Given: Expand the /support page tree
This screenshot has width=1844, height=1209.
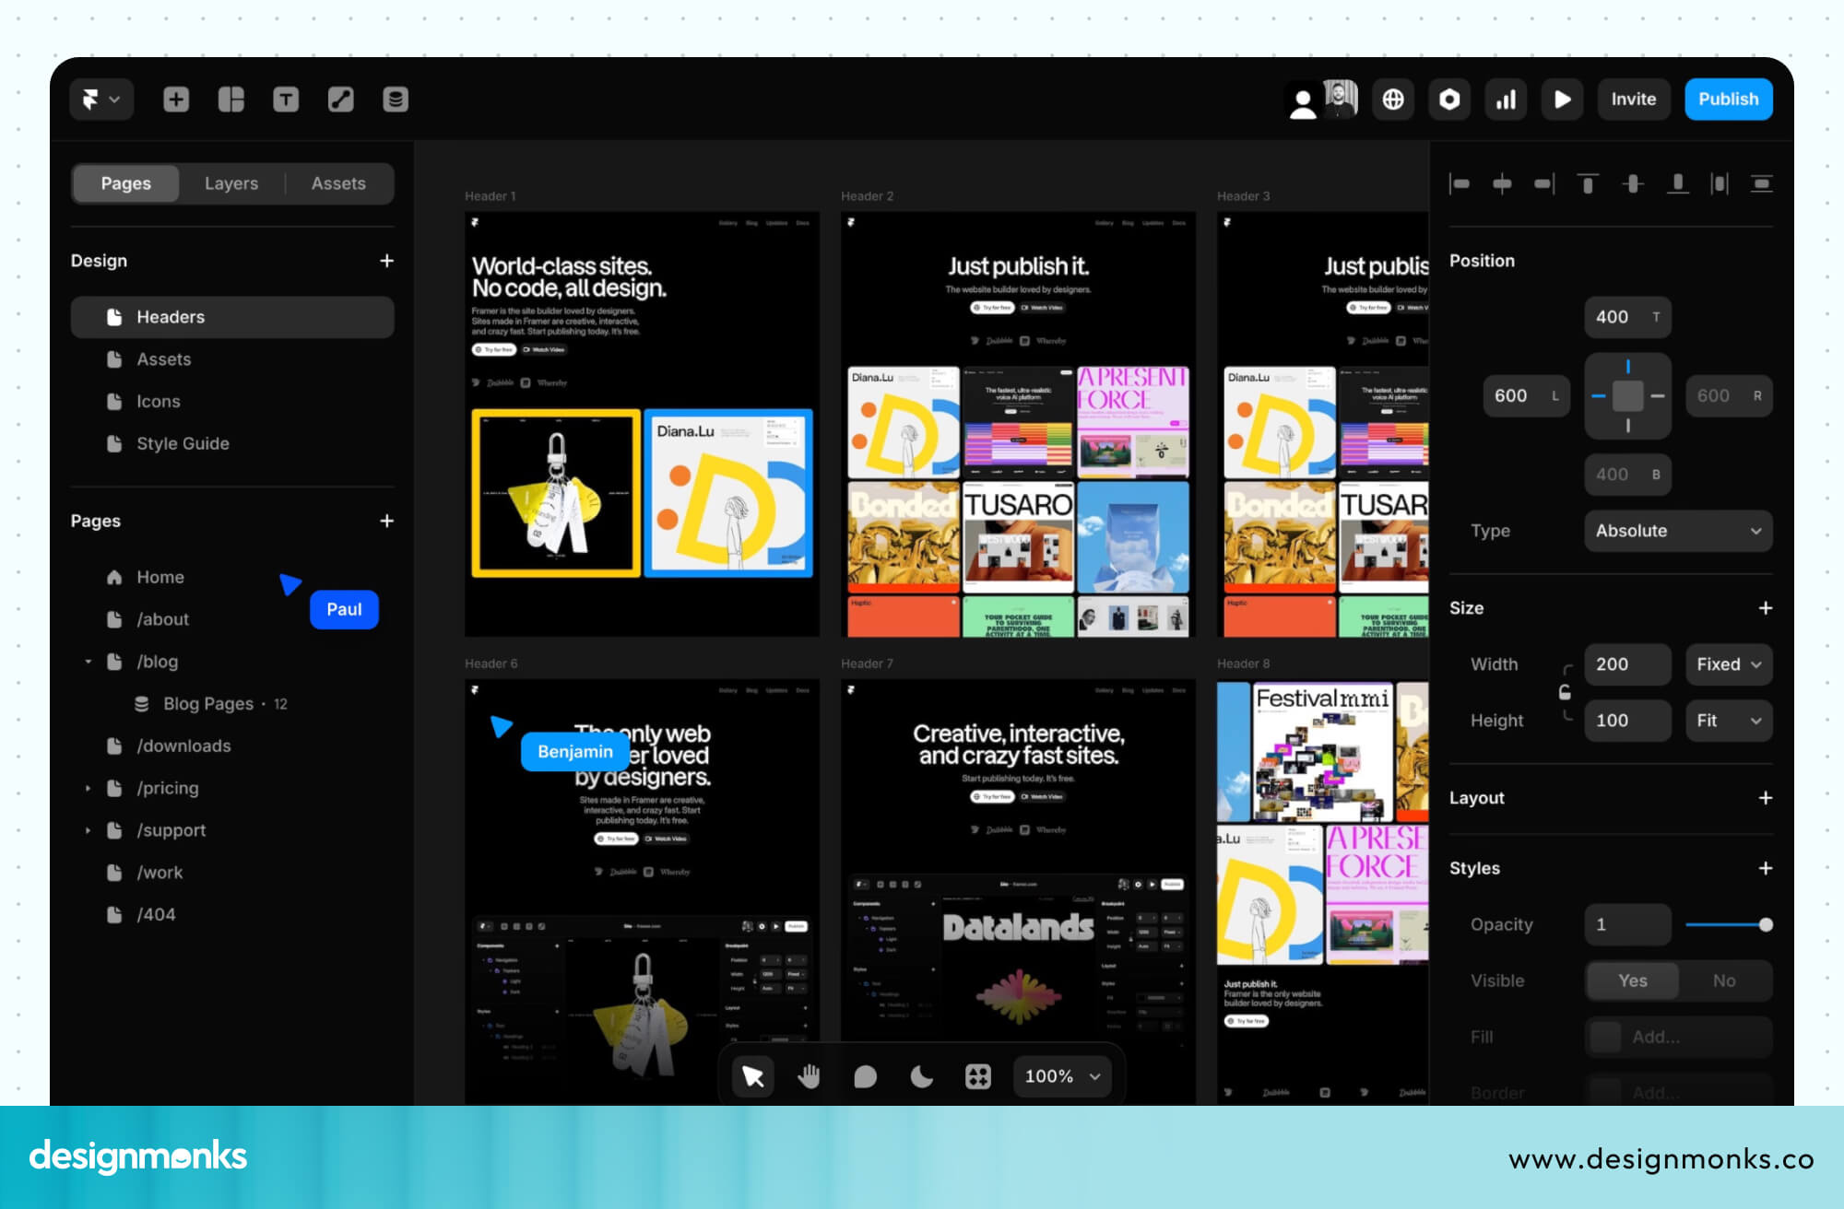Looking at the screenshot, I should pos(89,830).
